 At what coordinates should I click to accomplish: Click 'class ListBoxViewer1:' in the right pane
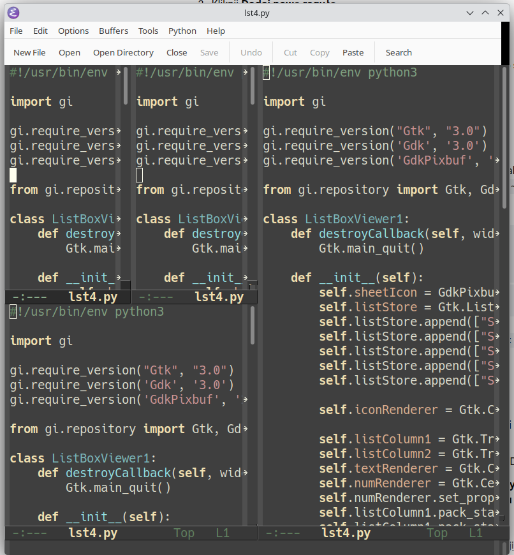click(x=336, y=219)
